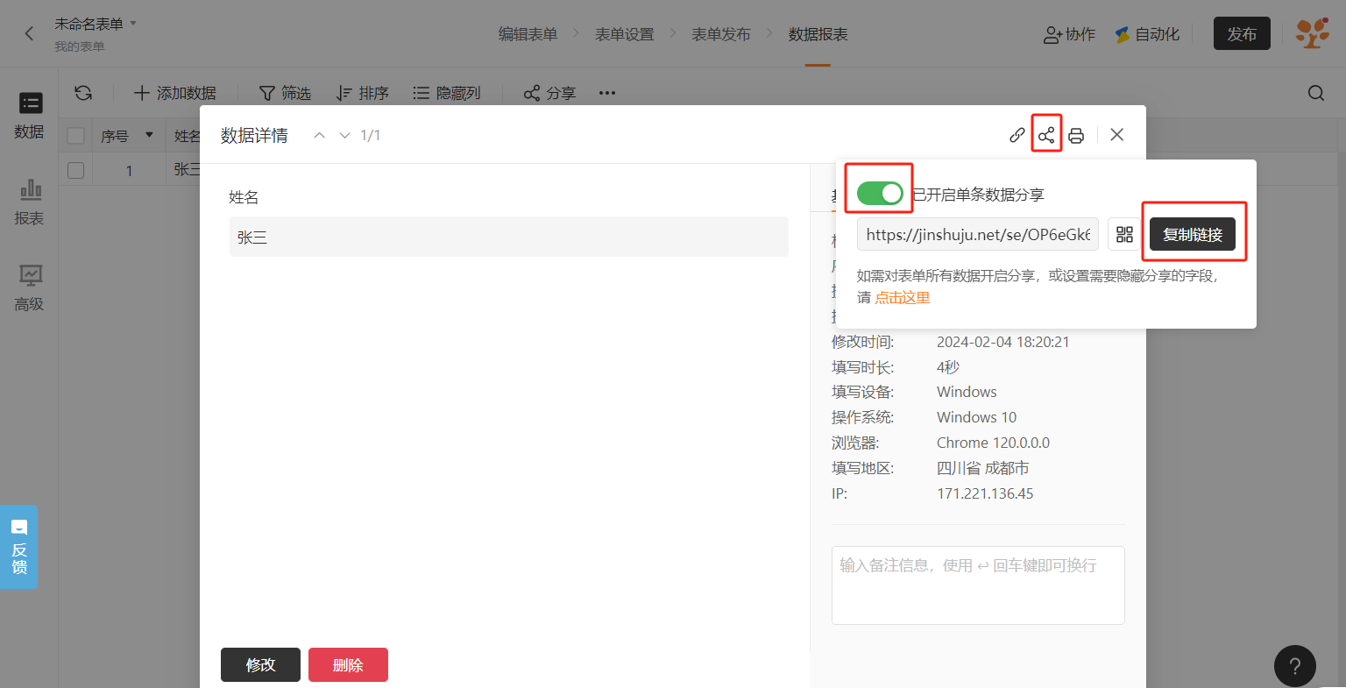
Task: Click the share icon in 数据详情 header
Action: coord(1046,135)
